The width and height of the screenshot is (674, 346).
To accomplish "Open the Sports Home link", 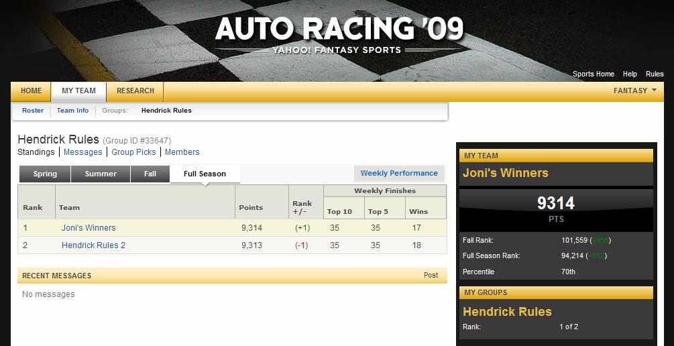I will (594, 74).
